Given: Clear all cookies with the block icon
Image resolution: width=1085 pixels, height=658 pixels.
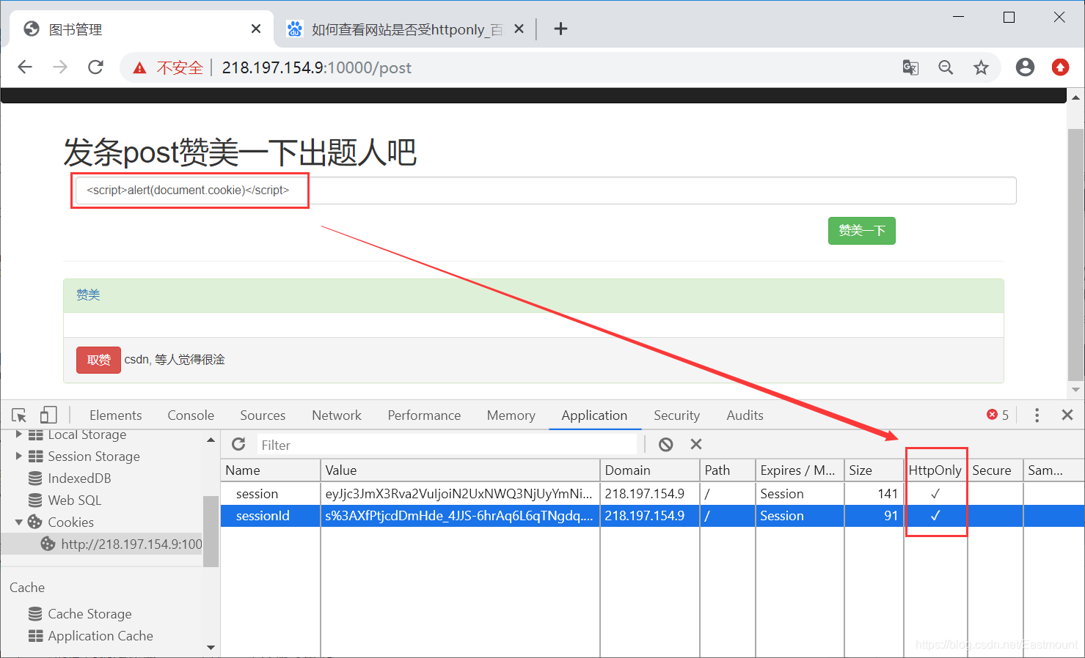Looking at the screenshot, I should coord(666,444).
